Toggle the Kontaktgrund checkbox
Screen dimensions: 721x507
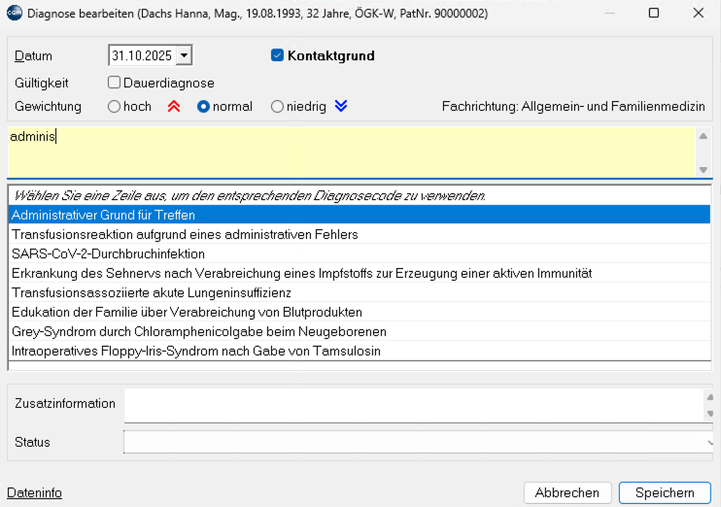tap(277, 56)
